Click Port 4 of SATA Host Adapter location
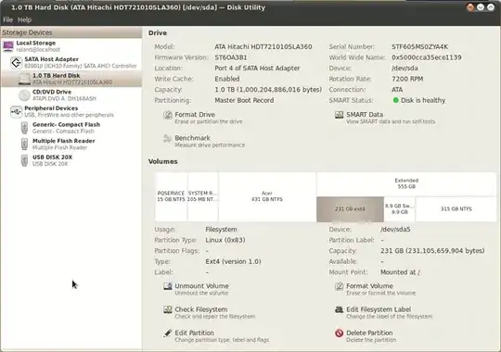 tap(257, 69)
